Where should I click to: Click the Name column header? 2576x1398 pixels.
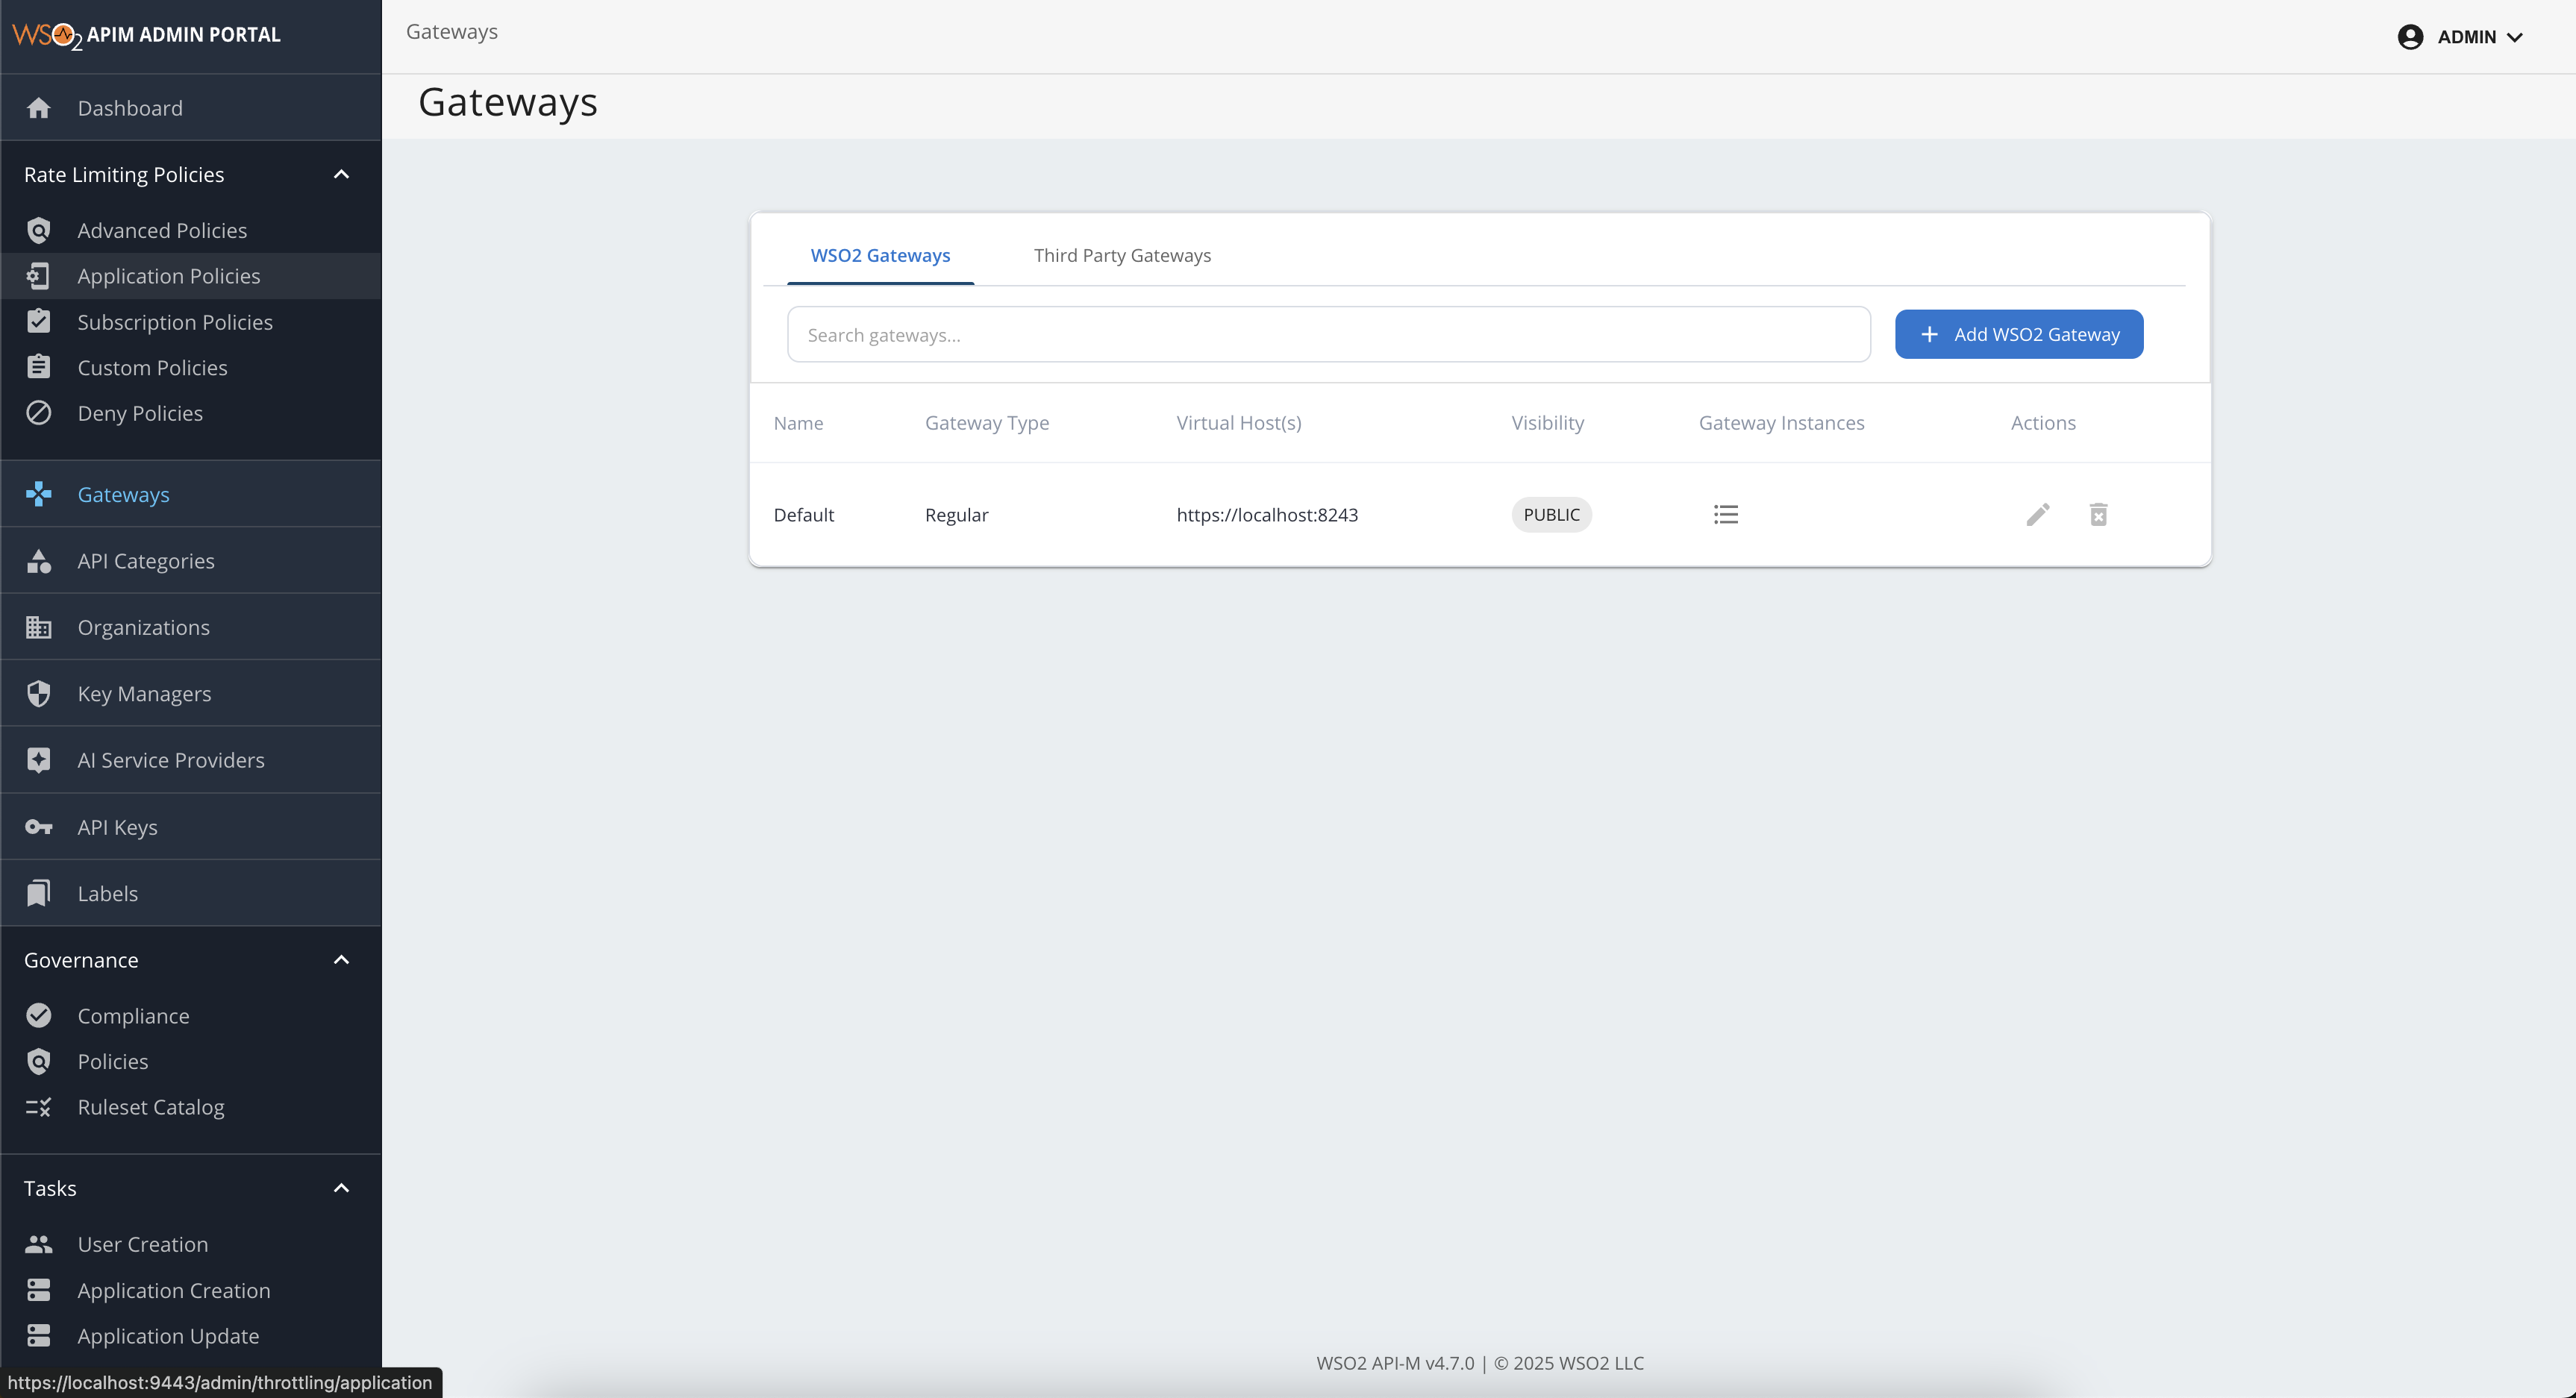coord(798,423)
